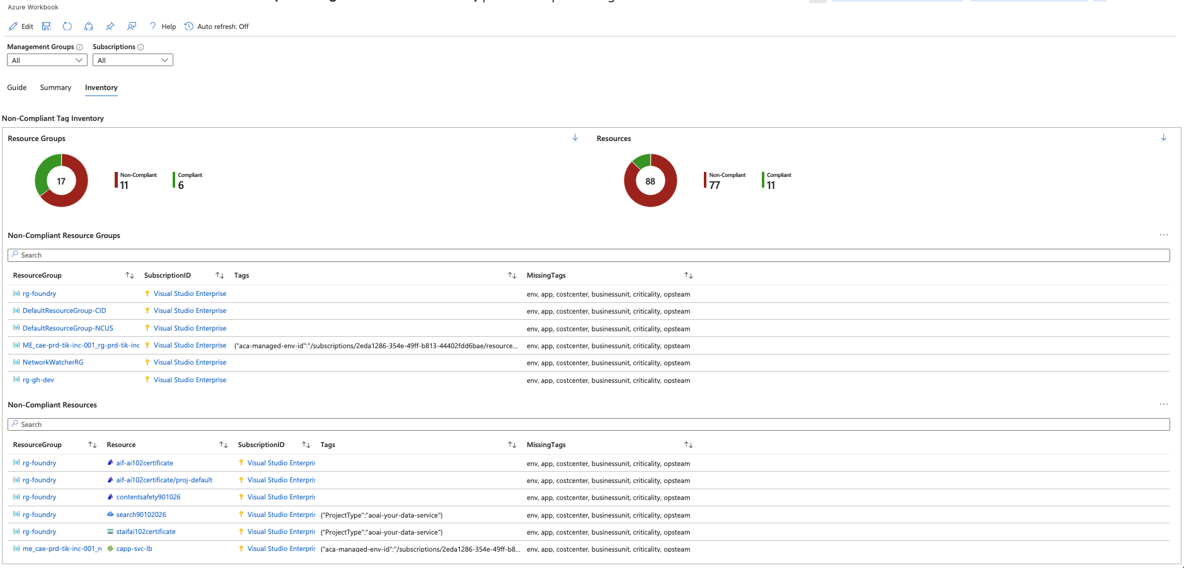Click search service icon beside search90102026
Image resolution: width=1184 pixels, height=568 pixels.
click(110, 514)
